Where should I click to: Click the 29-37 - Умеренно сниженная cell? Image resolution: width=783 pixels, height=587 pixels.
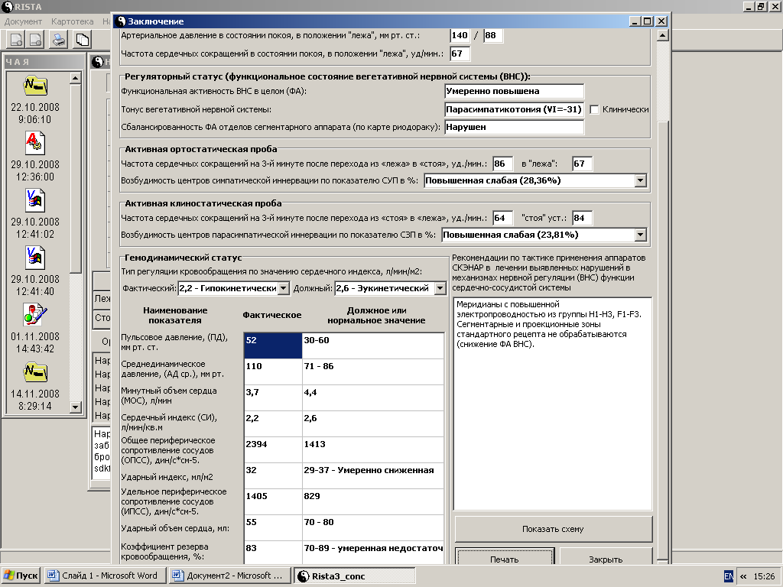click(373, 475)
